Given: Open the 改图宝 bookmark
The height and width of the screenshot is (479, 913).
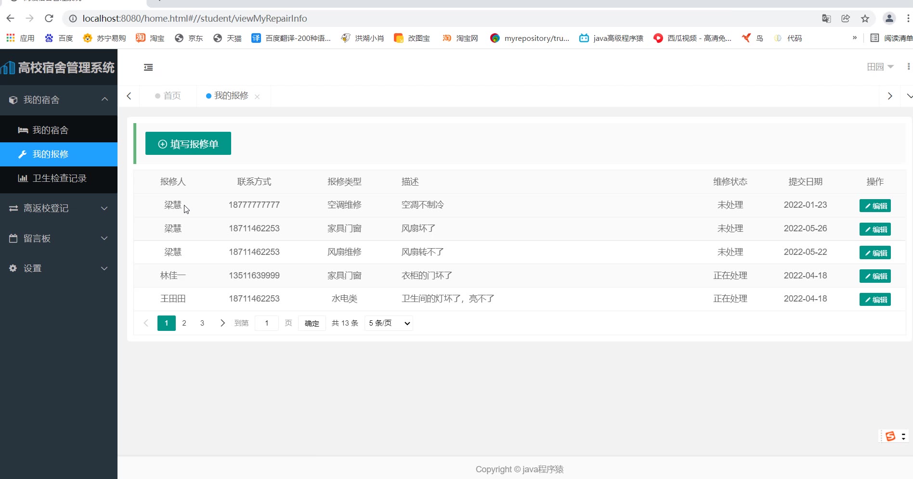Looking at the screenshot, I should coord(412,38).
